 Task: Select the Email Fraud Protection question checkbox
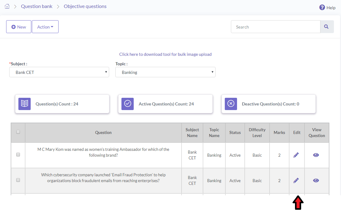pos(18,180)
